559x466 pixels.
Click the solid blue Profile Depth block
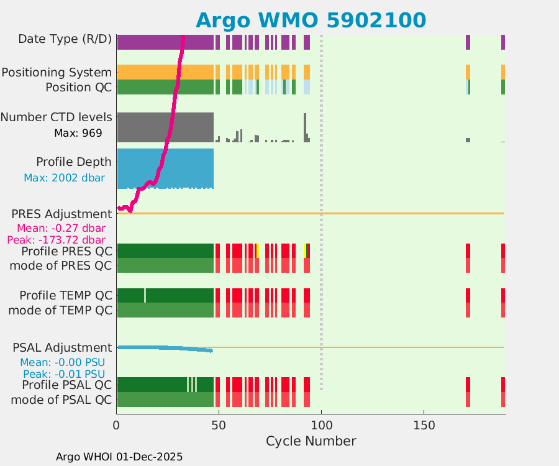tap(165, 167)
